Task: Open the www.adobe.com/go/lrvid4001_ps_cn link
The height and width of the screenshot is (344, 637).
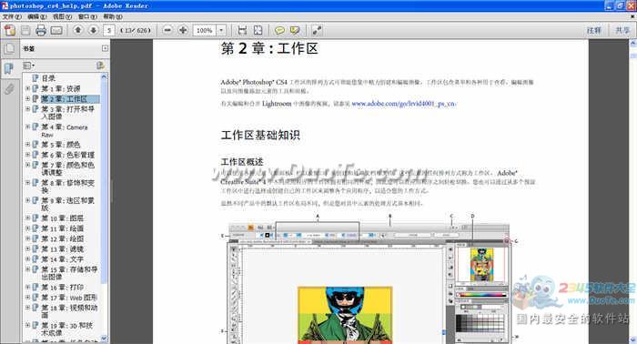Action: (404, 104)
